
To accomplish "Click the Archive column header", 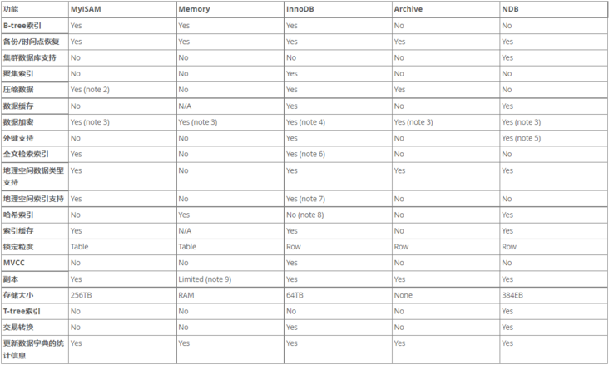I will click(408, 8).
